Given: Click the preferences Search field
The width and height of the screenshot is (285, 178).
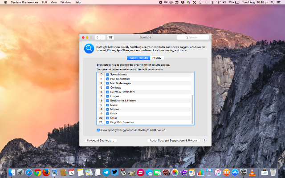Looking at the screenshot, I should coord(193,37).
